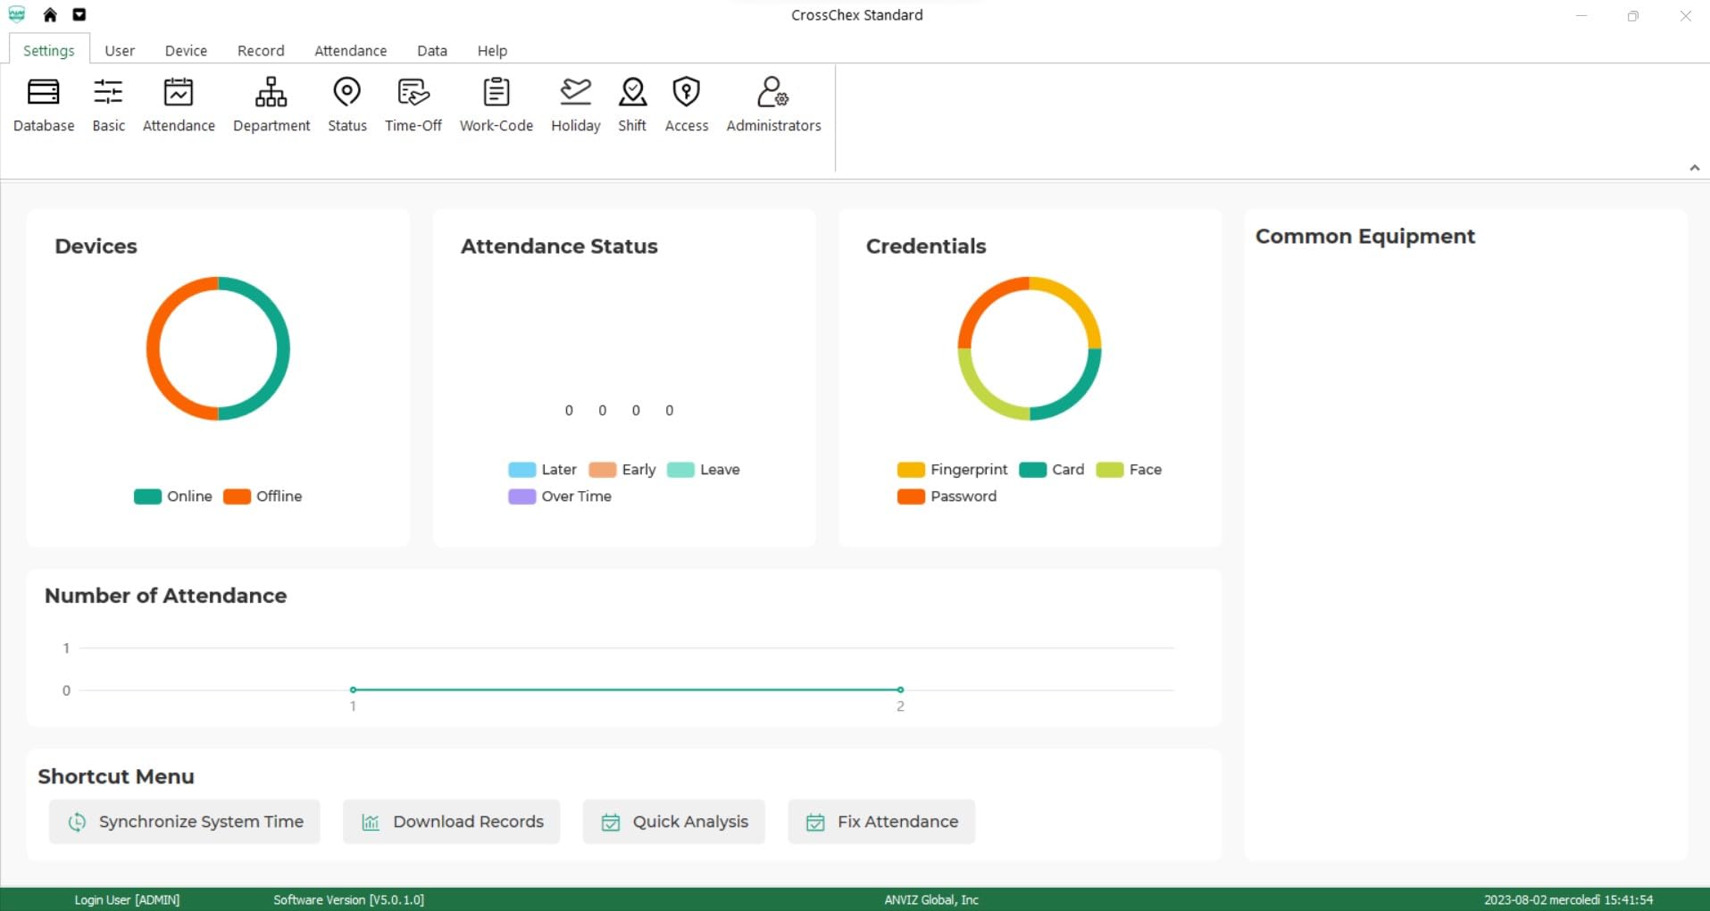Image resolution: width=1710 pixels, height=911 pixels.
Task: Click "Software Version [V5.0.1.0]" status text
Action: 348,899
